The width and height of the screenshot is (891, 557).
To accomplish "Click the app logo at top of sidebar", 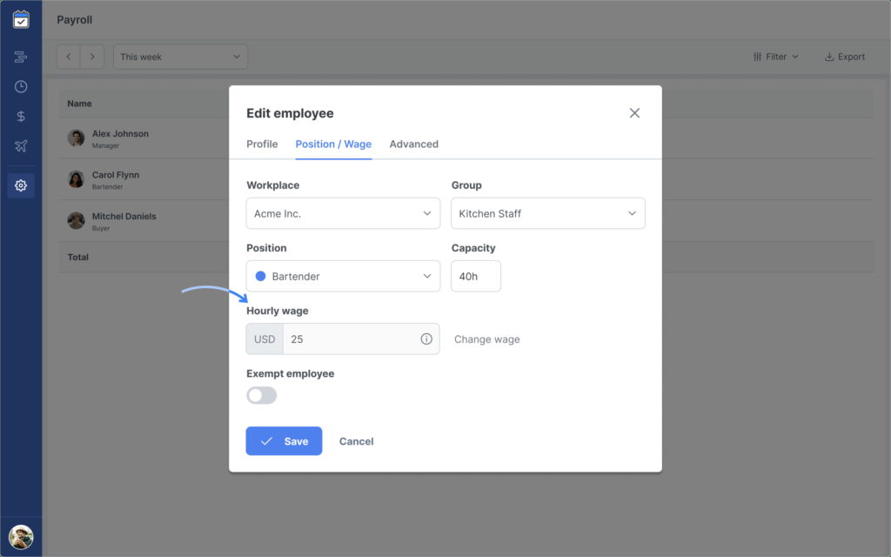I will 21,19.
